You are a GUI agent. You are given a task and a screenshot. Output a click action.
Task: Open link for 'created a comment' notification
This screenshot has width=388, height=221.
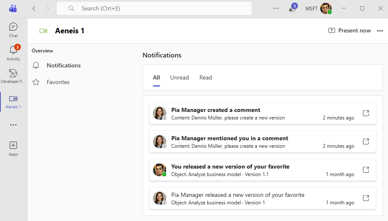366,113
